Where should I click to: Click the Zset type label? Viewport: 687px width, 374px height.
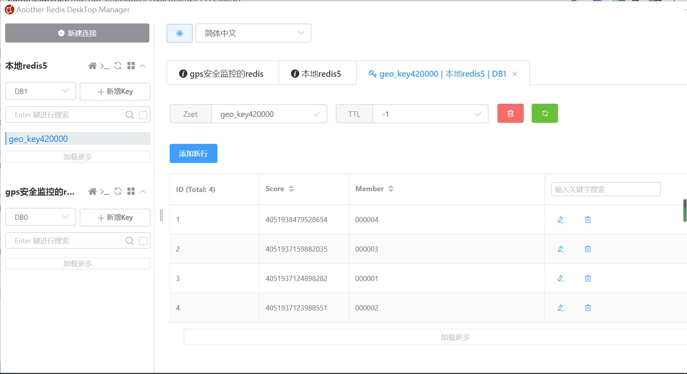point(190,114)
